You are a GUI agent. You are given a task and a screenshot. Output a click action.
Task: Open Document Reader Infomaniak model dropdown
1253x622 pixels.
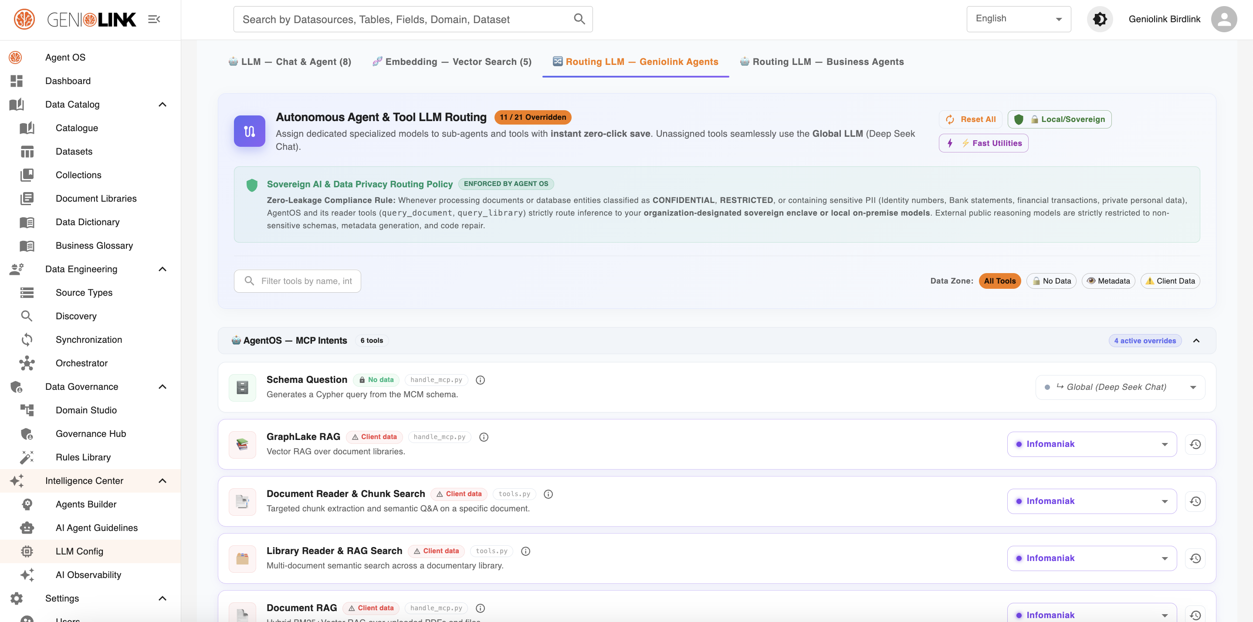point(1092,501)
